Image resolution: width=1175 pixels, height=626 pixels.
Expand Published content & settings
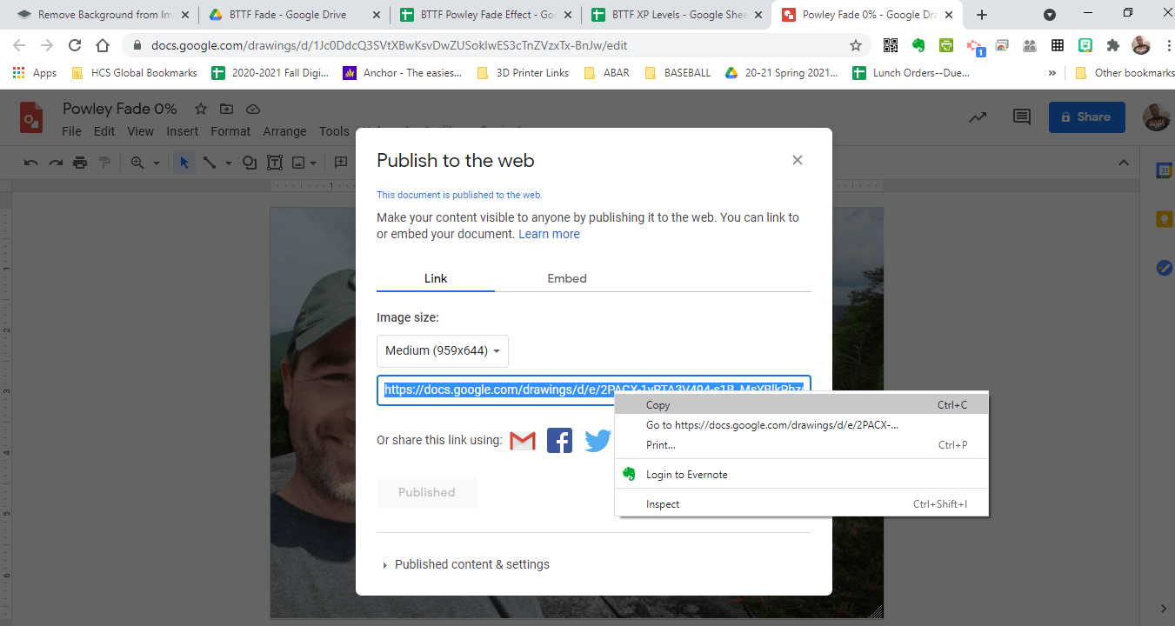(471, 563)
